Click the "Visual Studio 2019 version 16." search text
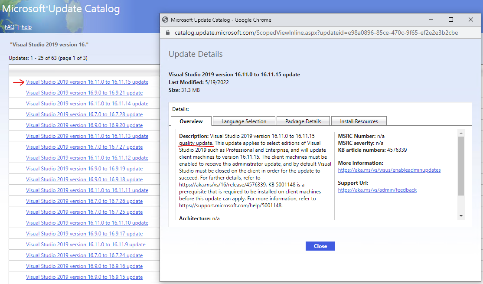This screenshot has height=284, width=483. 49,45
